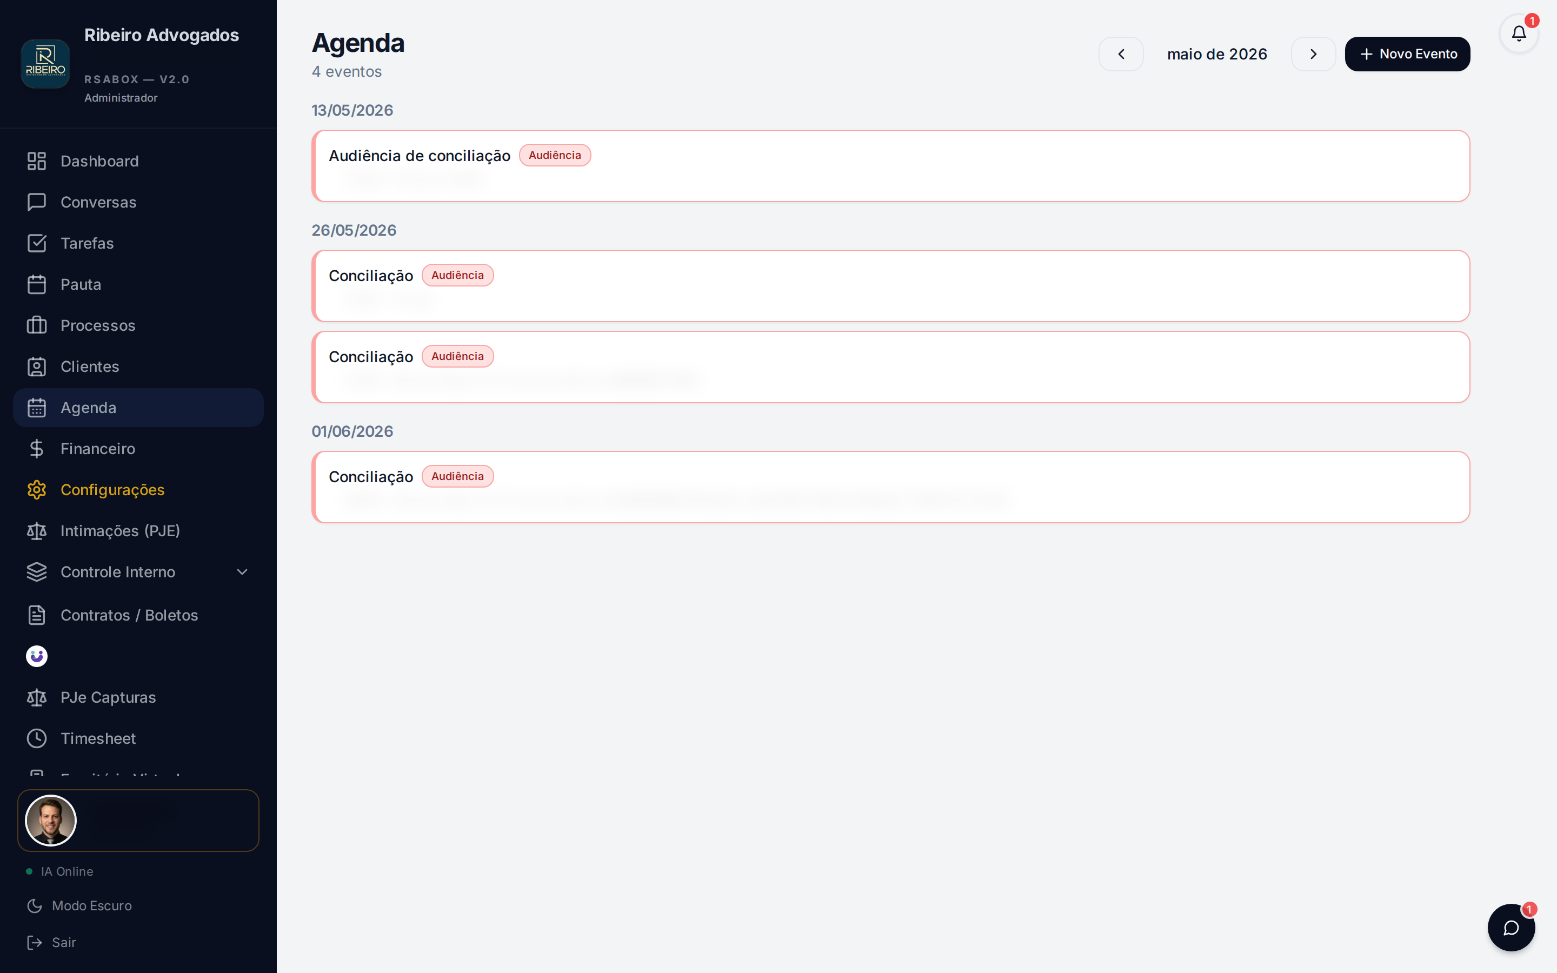
Task: Open the Dashboard menu item
Action: [x=138, y=161]
